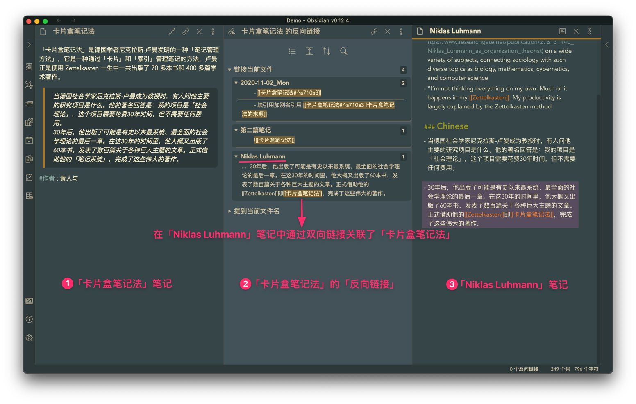The image size is (636, 404).
Task: Open a random note via the dice icon
Action: [x=29, y=177]
